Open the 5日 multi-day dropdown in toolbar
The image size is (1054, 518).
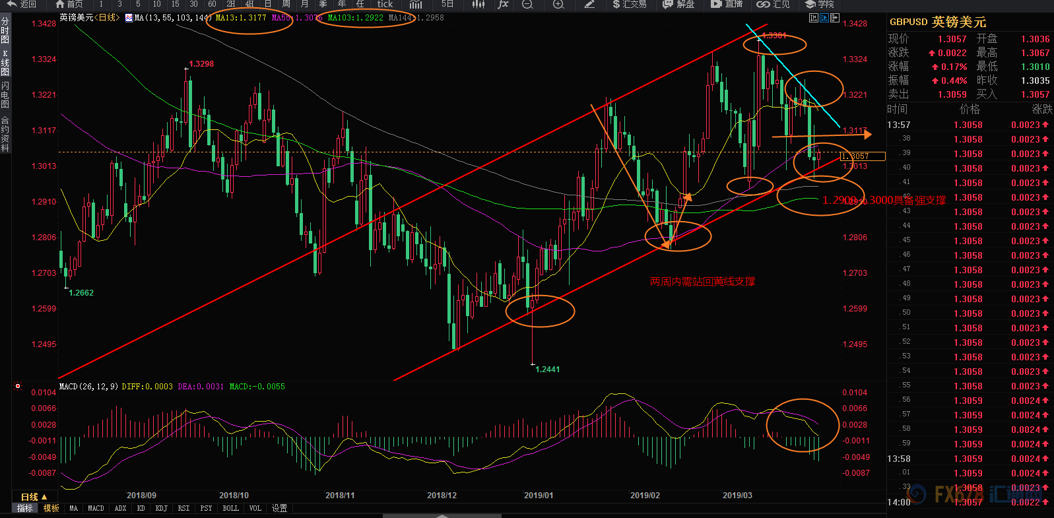click(447, 4)
